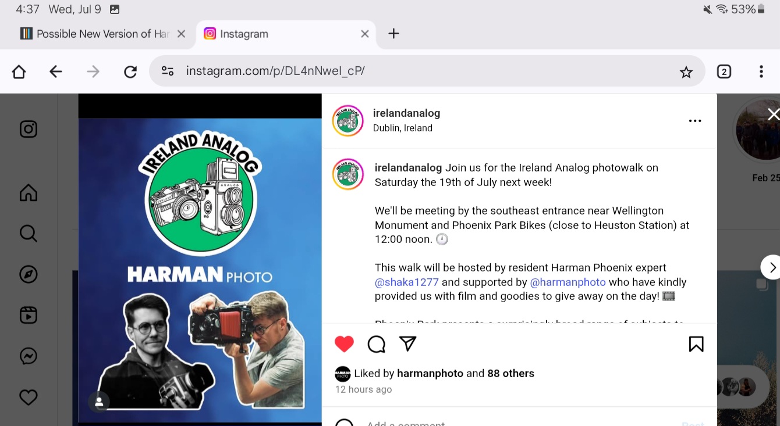Open Search in Instagram sidebar
Image resolution: width=780 pixels, height=426 pixels.
(29, 234)
